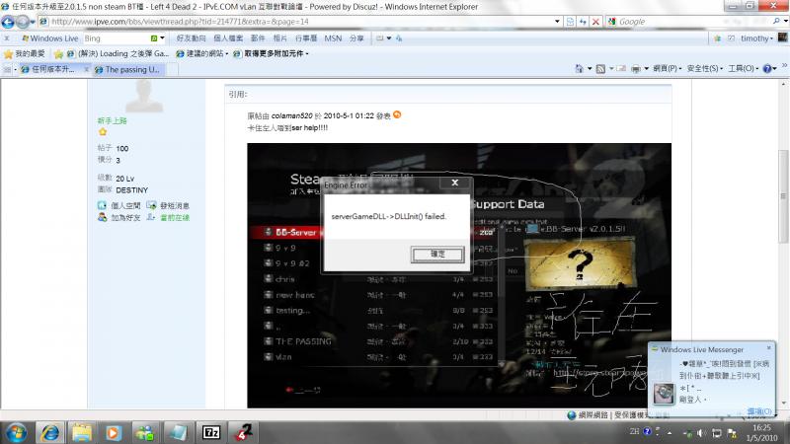
Task: Open 我的最愛 favorites star
Action: tap(24, 53)
